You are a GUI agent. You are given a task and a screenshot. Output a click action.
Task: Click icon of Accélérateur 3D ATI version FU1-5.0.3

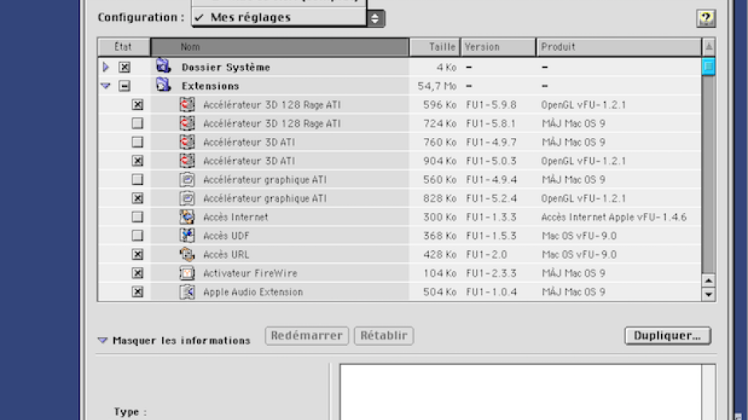coord(187,161)
